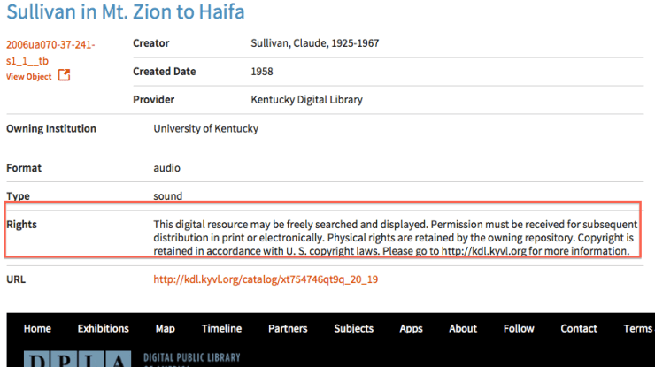
Task: Click the Rights statement paragraph
Action: [x=395, y=238]
